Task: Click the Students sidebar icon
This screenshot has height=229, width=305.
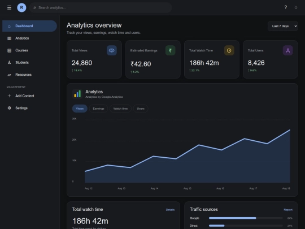Action: coord(9,63)
